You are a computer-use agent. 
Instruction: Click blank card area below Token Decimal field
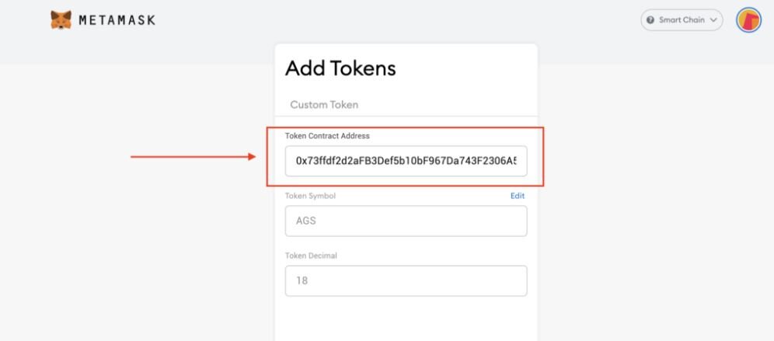(406, 318)
